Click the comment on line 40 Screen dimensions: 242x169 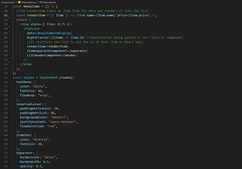pyautogui.click(x=83, y=11)
